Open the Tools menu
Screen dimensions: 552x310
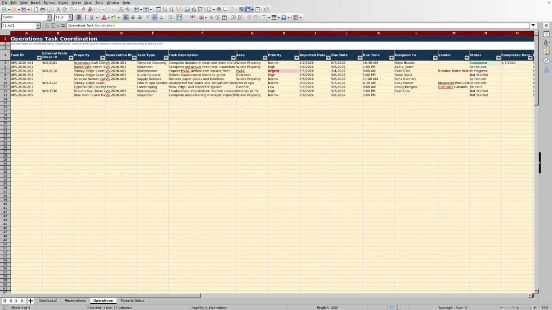click(x=99, y=3)
